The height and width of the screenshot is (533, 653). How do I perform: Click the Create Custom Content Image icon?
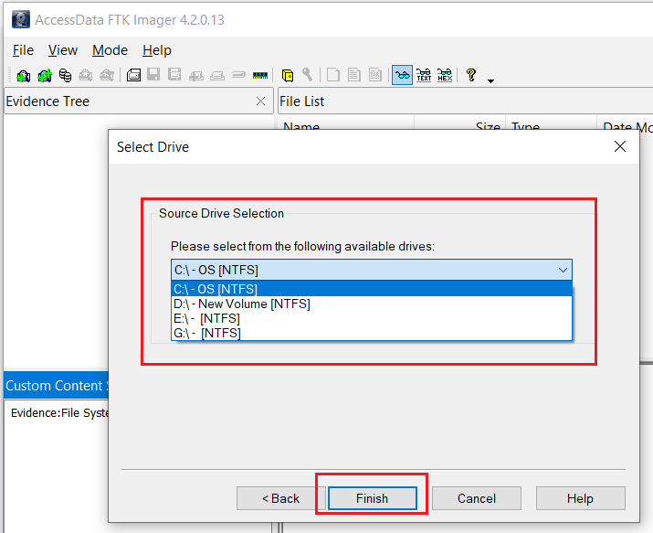click(217, 76)
